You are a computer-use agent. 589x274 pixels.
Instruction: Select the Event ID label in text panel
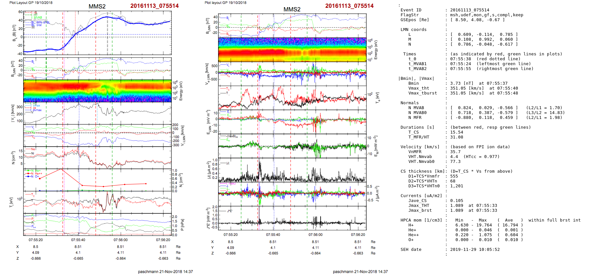411,10
